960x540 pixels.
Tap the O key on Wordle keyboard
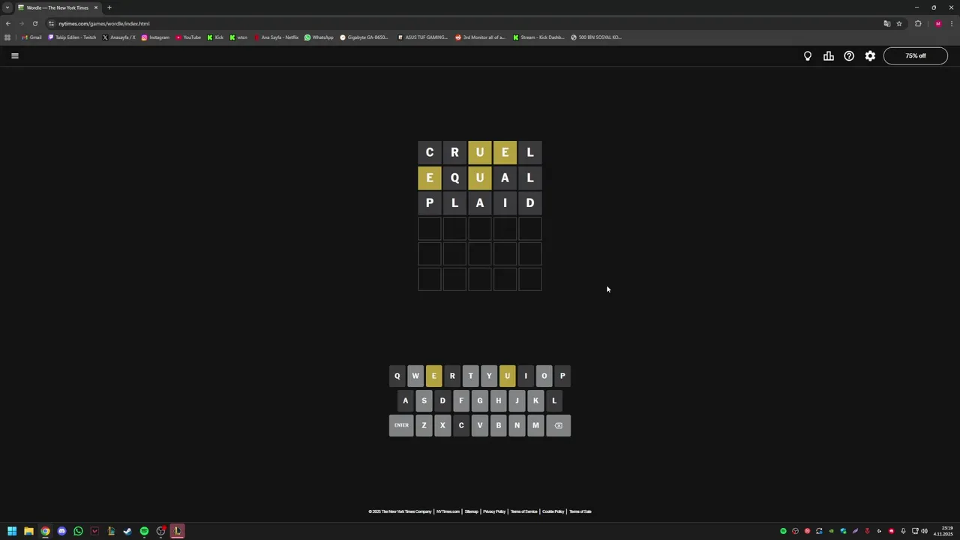(x=544, y=376)
